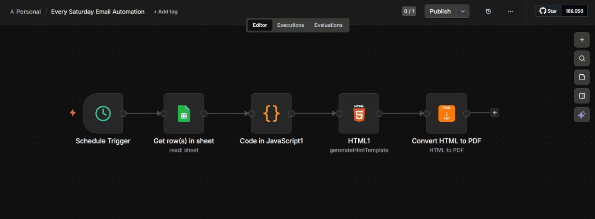Open workflow version history clock icon
The image size is (595, 219).
click(488, 11)
